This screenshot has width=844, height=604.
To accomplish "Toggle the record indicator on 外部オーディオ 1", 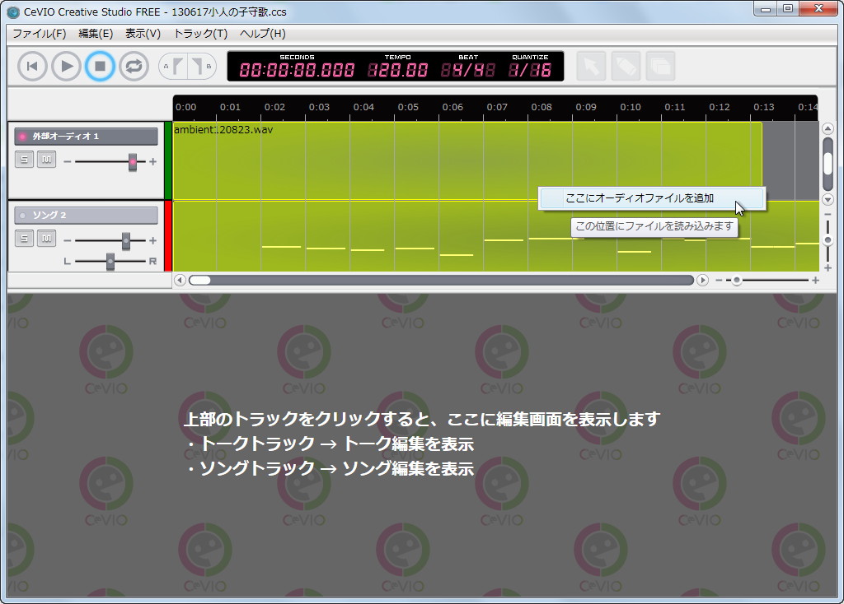I will (x=22, y=135).
